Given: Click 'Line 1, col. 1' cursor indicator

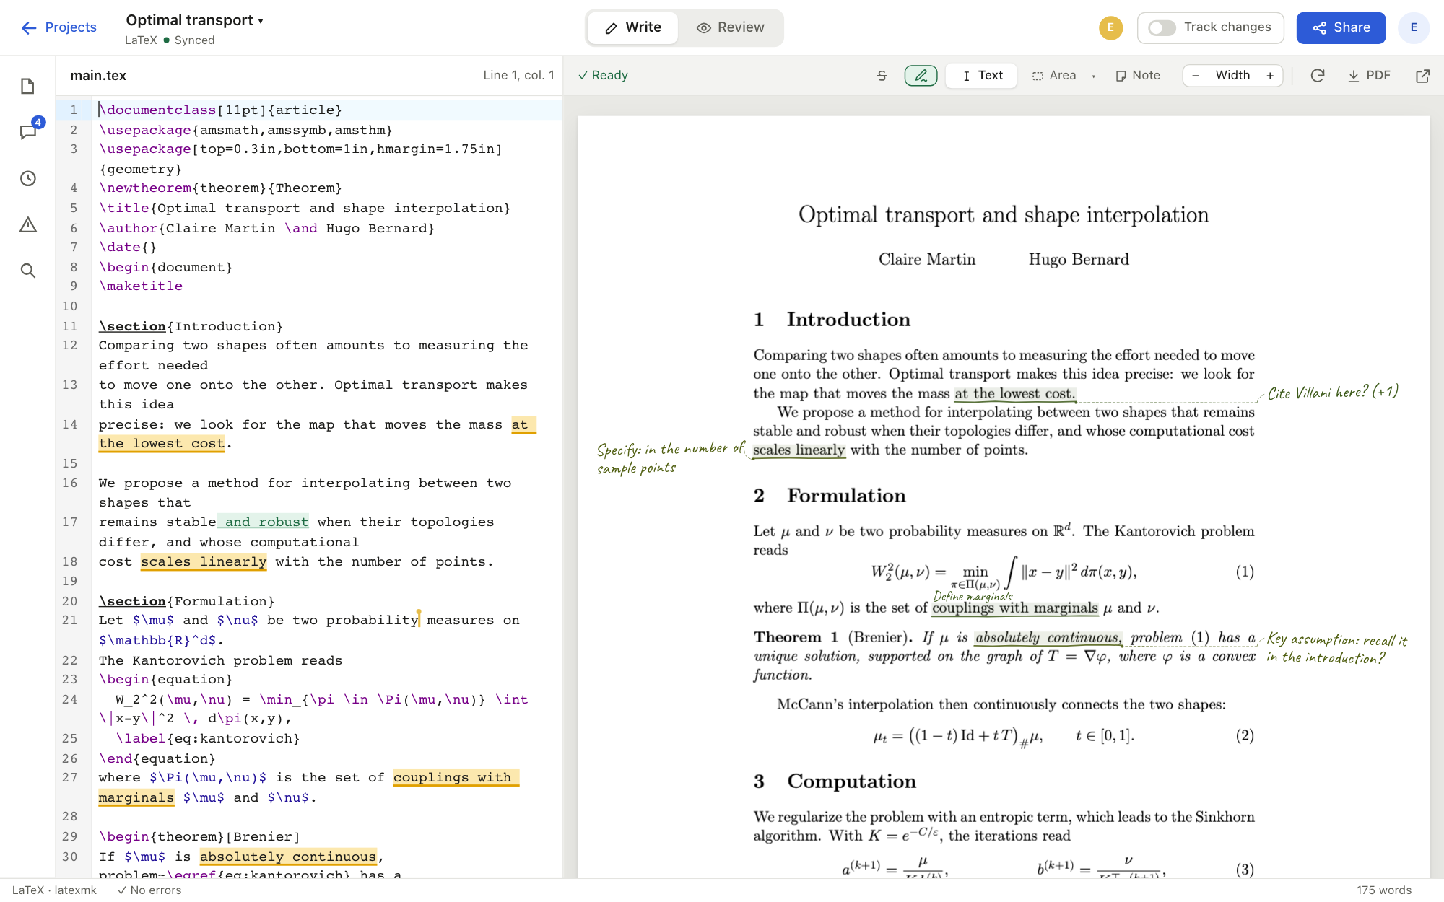Looking at the screenshot, I should coord(518,76).
